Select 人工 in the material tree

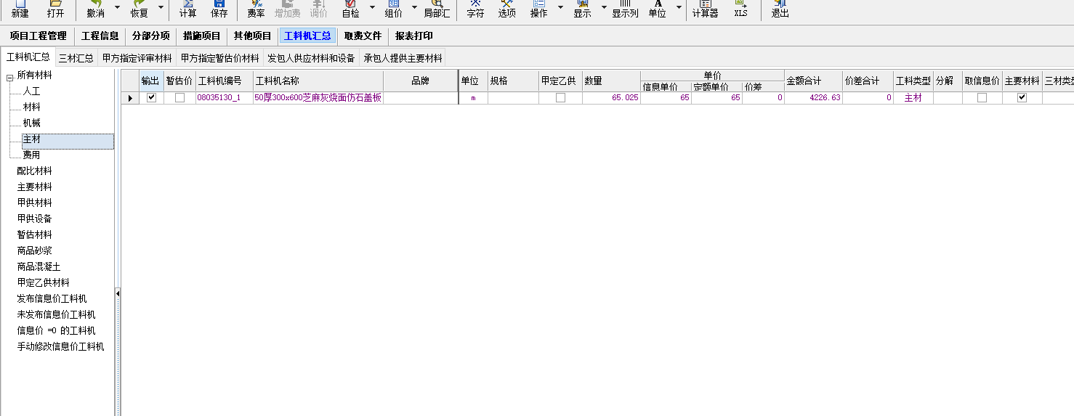(x=31, y=91)
